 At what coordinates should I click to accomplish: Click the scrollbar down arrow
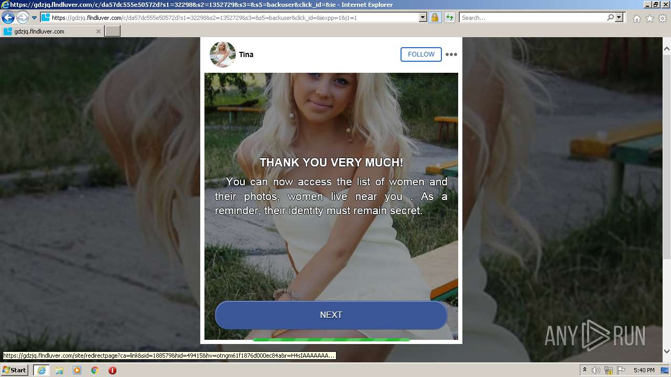pyautogui.click(x=667, y=351)
